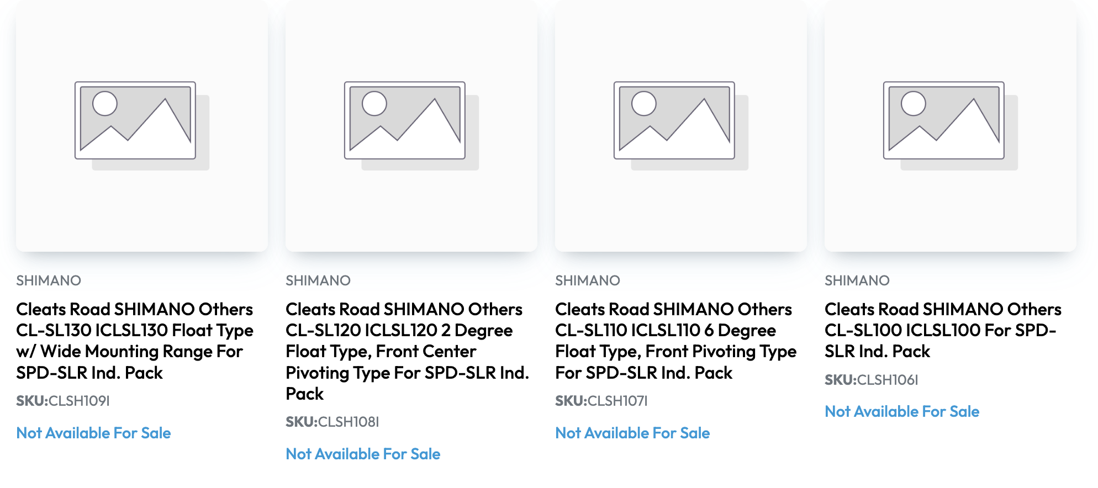Click Not Available For Sale under CLSH109I

point(93,433)
